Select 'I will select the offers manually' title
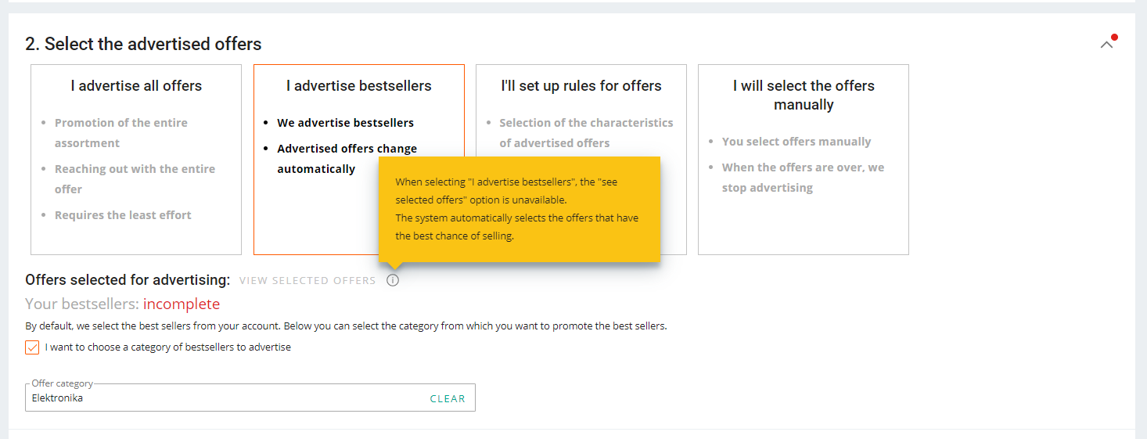 804,95
